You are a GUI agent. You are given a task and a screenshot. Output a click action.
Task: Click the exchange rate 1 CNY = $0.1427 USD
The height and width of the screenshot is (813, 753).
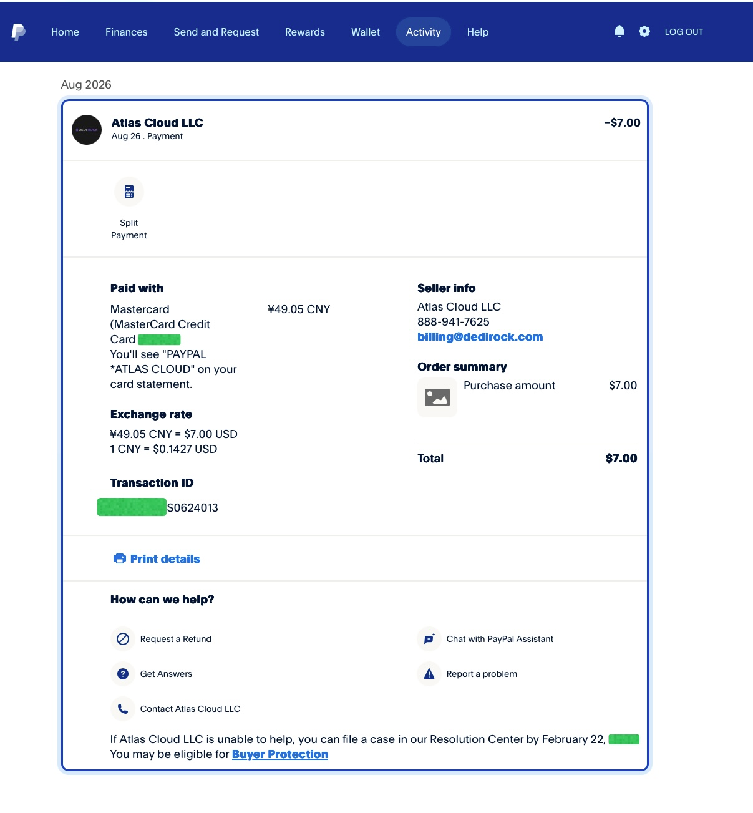(163, 449)
